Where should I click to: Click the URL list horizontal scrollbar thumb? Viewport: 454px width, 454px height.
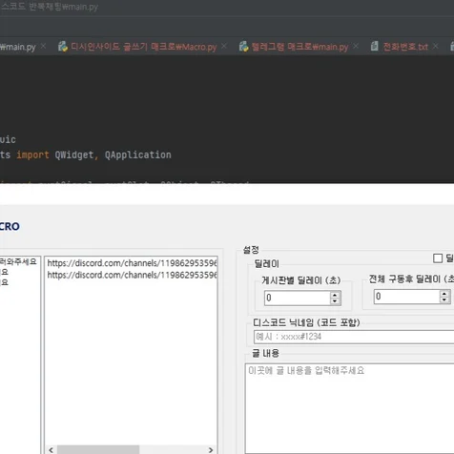click(x=98, y=450)
